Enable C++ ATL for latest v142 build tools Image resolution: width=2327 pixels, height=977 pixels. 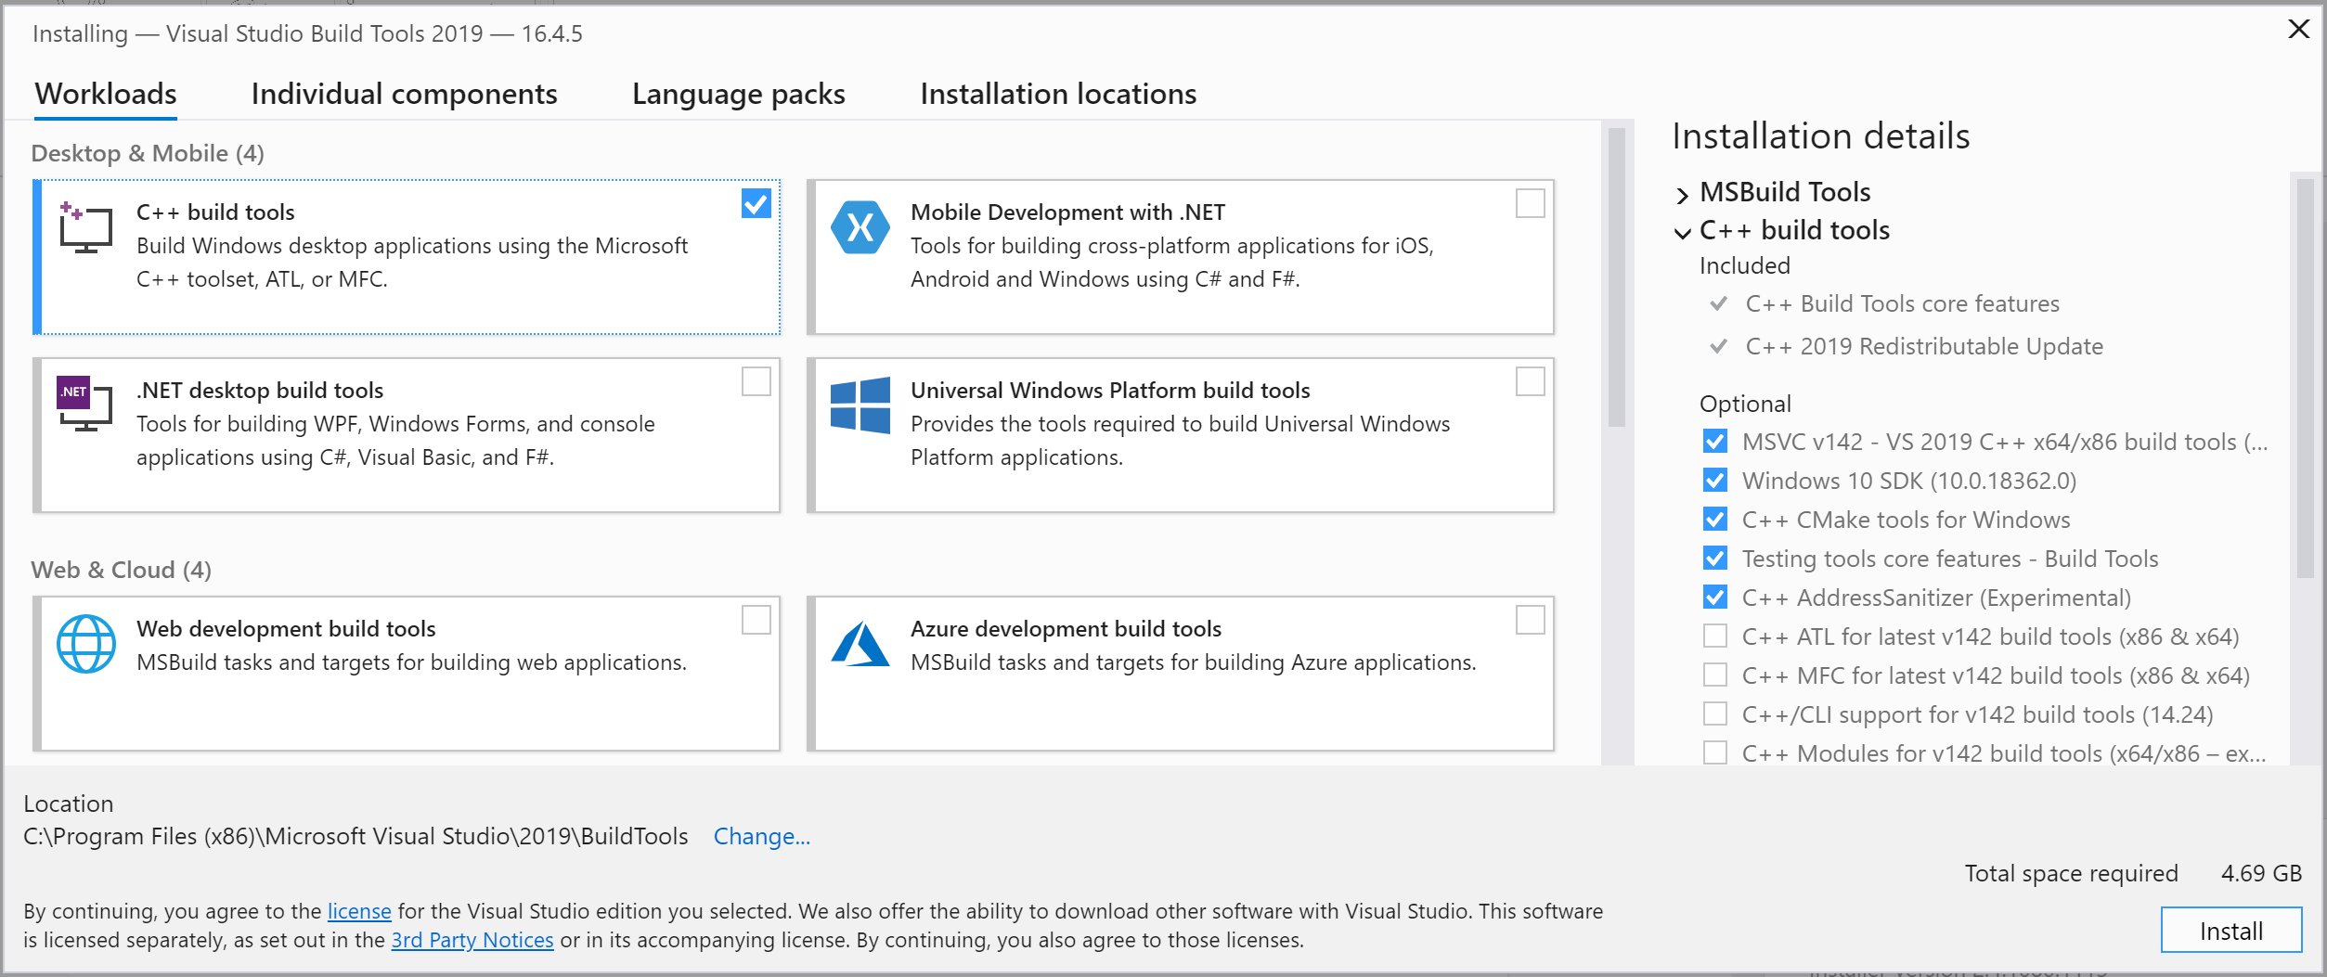pos(1714,636)
